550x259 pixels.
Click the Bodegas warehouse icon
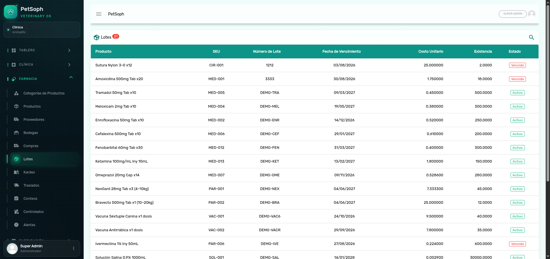pos(16,133)
